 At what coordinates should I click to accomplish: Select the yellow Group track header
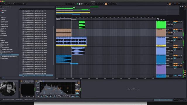161,45
